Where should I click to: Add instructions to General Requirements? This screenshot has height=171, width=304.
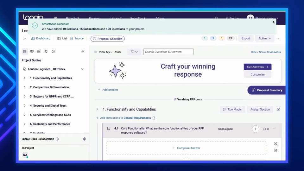click(123, 118)
